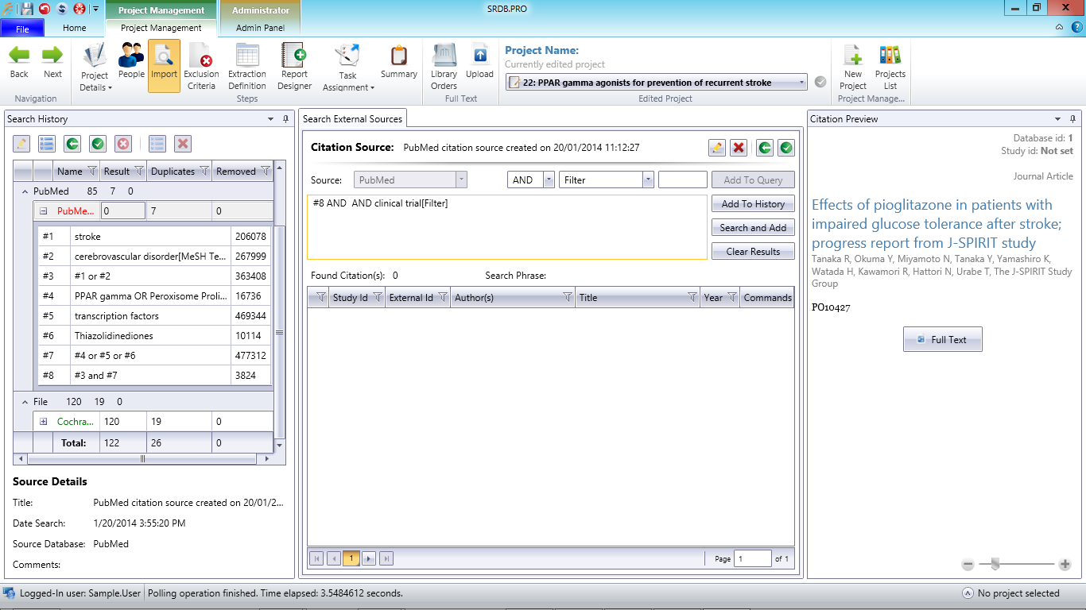Click the New Project icon

click(853, 67)
